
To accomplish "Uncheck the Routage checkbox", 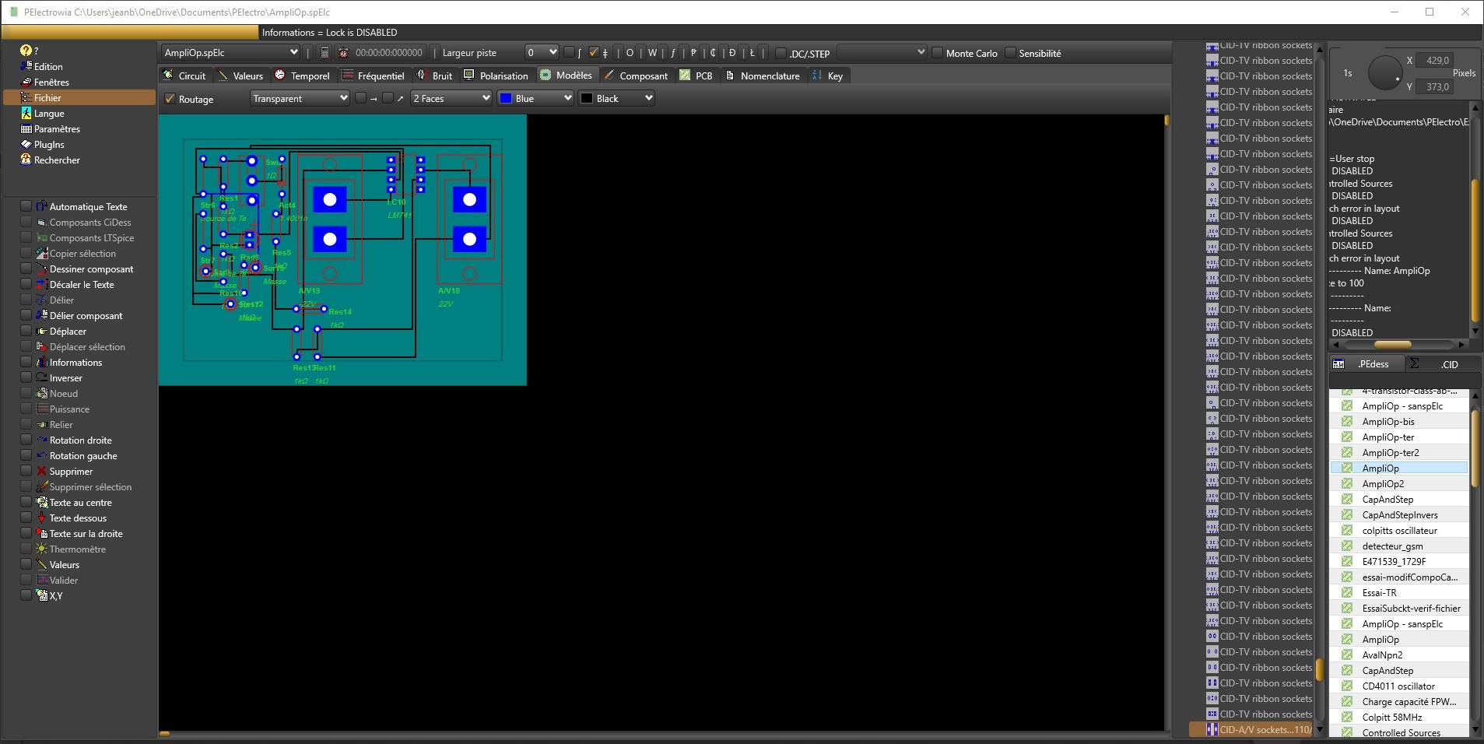I will pyautogui.click(x=170, y=99).
